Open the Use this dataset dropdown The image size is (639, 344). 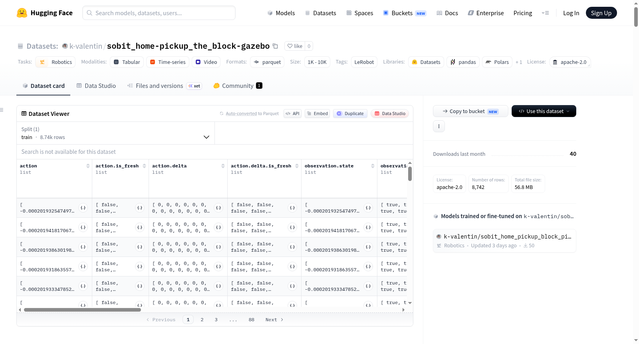(544, 111)
